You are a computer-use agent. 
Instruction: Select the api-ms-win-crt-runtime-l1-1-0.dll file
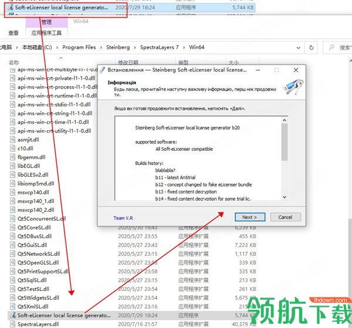[x=57, y=96]
